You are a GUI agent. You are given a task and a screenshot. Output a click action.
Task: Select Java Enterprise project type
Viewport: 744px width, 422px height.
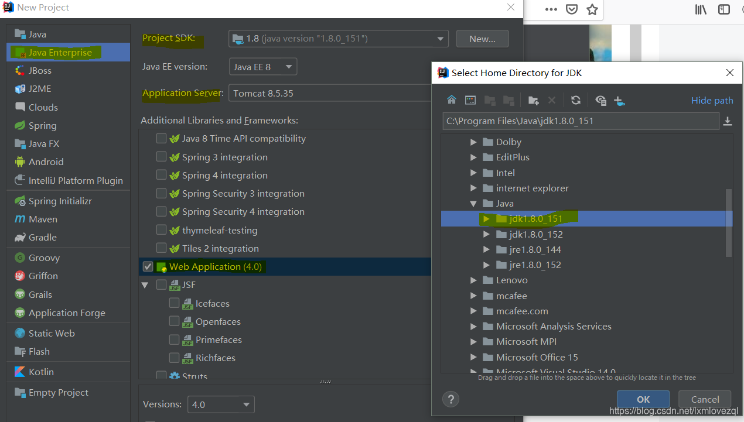click(x=69, y=52)
